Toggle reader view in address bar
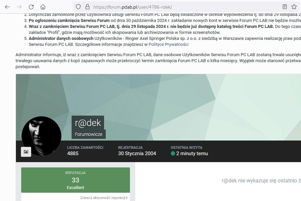The image size is (301, 201). (x=285, y=7)
